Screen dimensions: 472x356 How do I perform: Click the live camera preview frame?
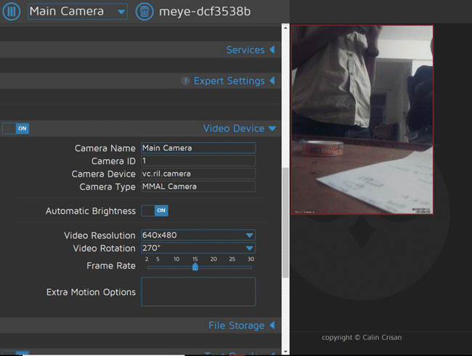pyautogui.click(x=362, y=120)
